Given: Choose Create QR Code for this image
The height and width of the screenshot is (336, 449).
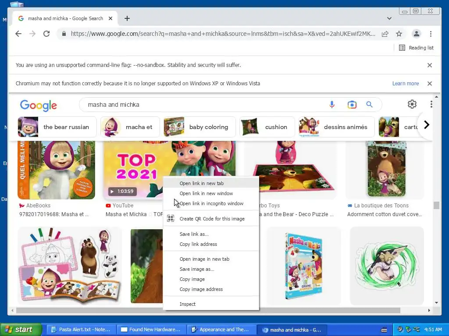Looking at the screenshot, I should coord(211,219).
